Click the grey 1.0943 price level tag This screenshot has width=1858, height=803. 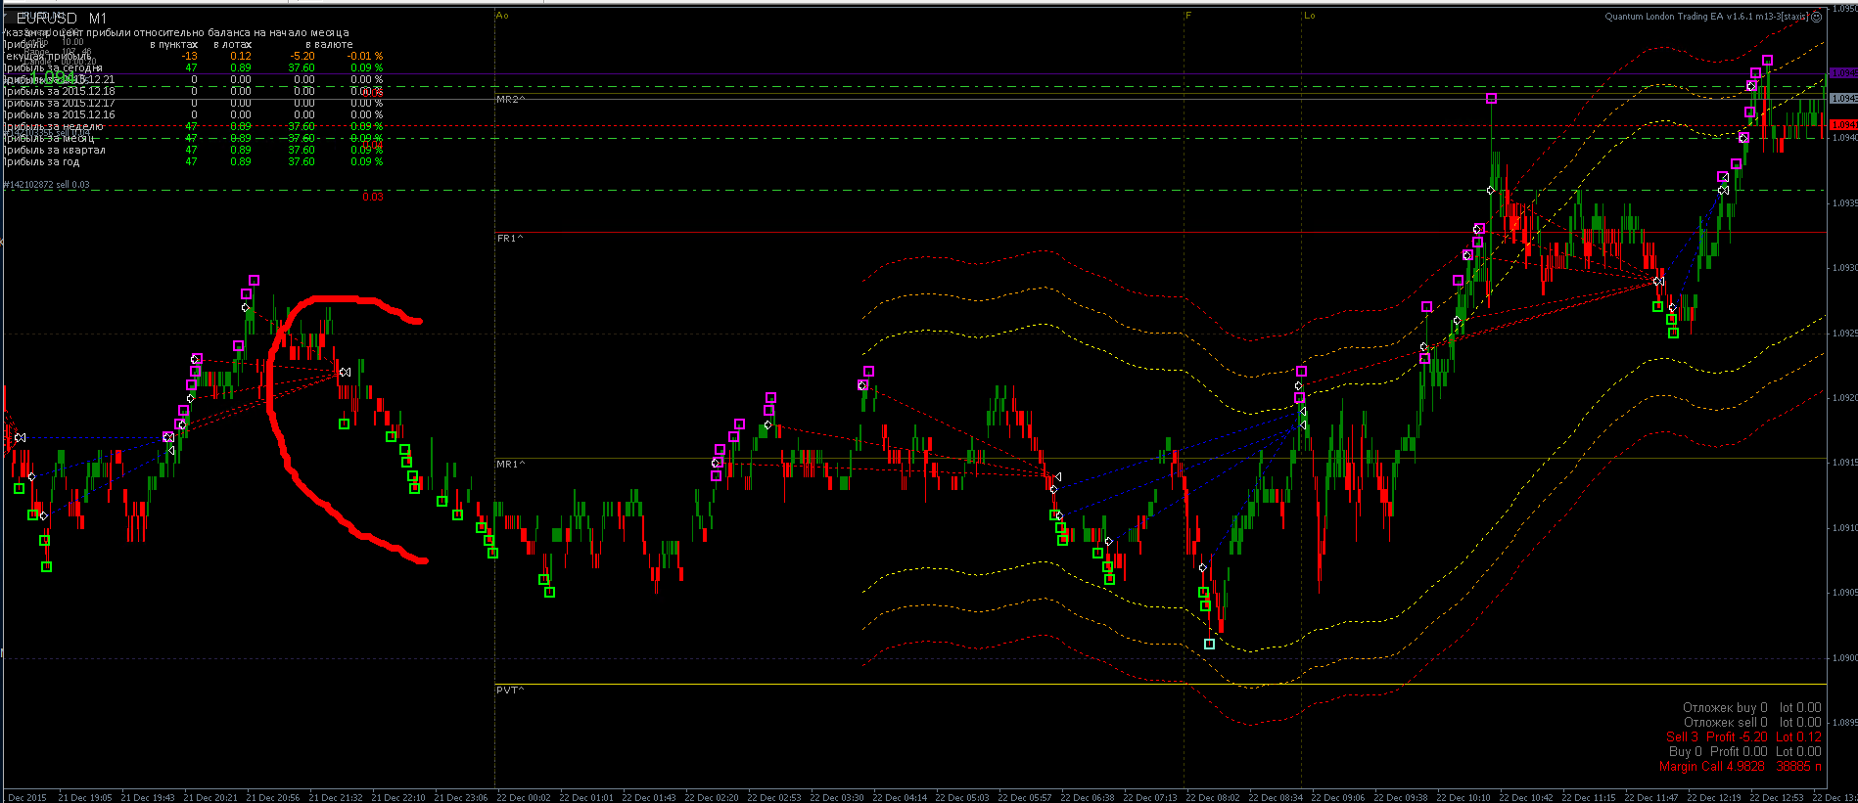click(x=1843, y=99)
